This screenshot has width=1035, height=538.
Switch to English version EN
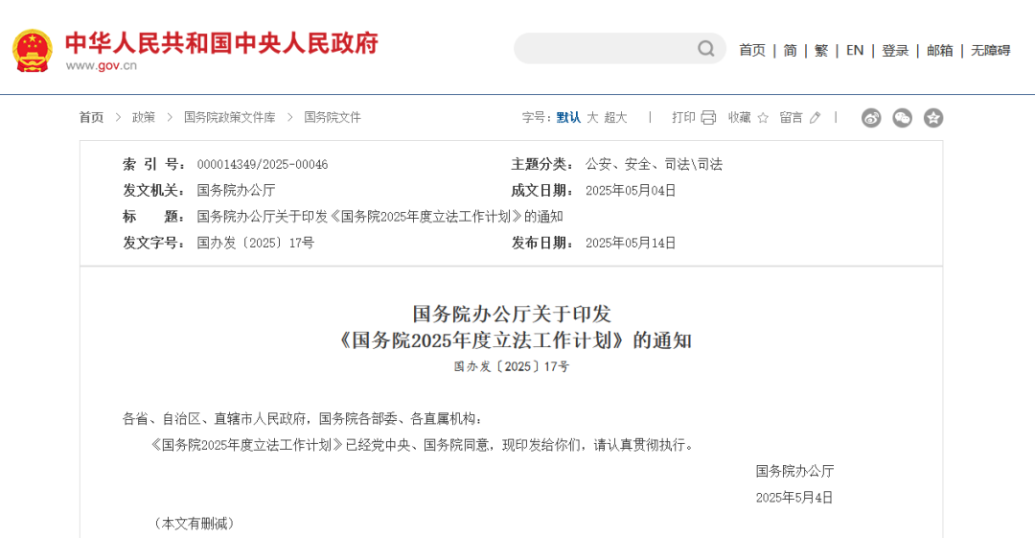[x=855, y=50]
